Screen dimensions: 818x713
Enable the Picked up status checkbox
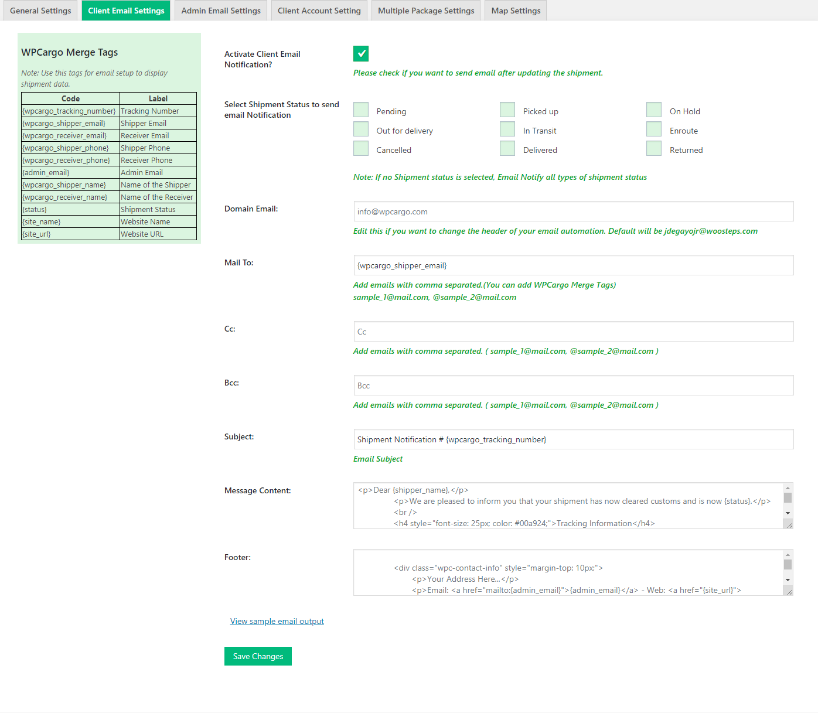pos(507,110)
